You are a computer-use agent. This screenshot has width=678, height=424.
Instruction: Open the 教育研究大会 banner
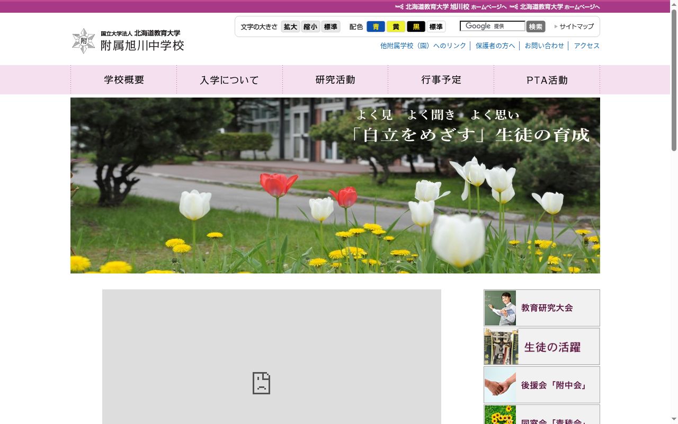coord(542,308)
